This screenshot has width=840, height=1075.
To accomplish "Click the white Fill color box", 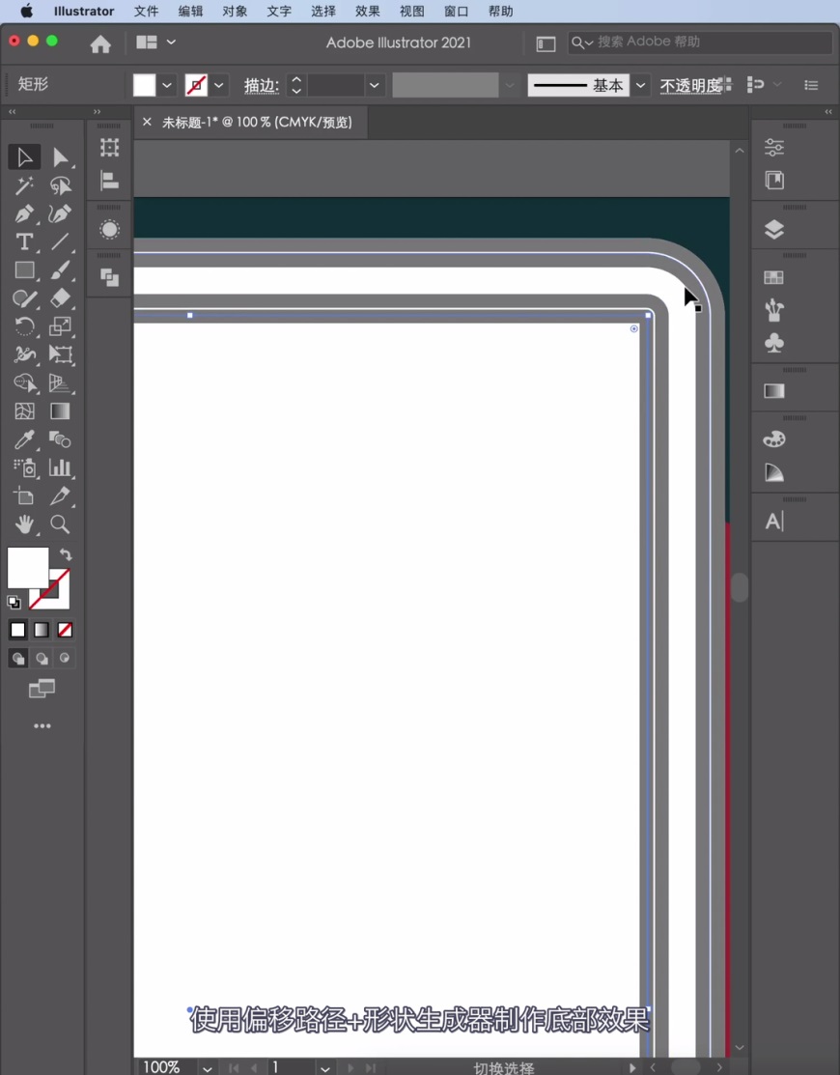I will (x=27, y=567).
